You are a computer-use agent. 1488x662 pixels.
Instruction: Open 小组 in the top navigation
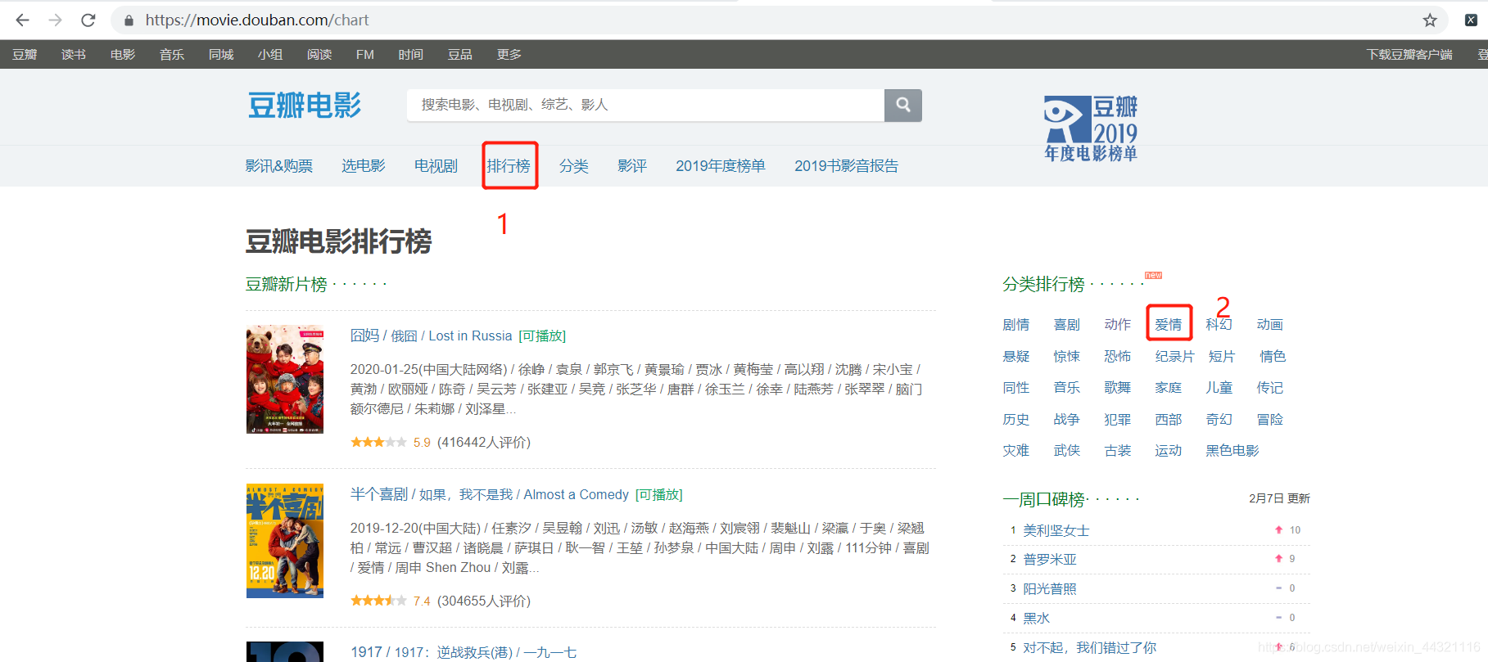point(270,55)
